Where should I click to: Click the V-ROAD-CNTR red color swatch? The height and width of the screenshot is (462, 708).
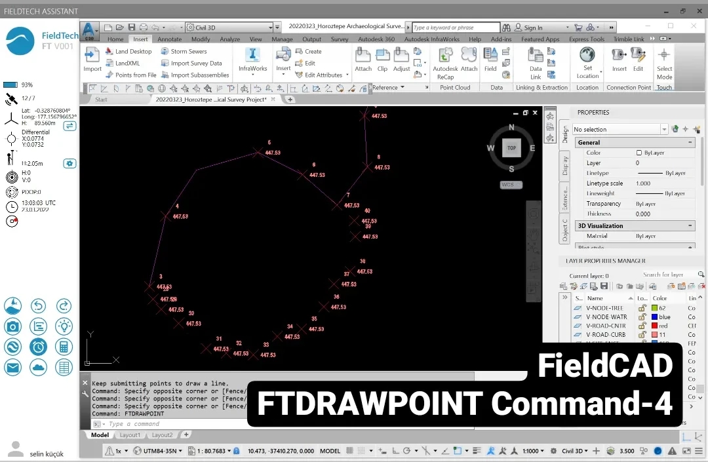click(655, 326)
